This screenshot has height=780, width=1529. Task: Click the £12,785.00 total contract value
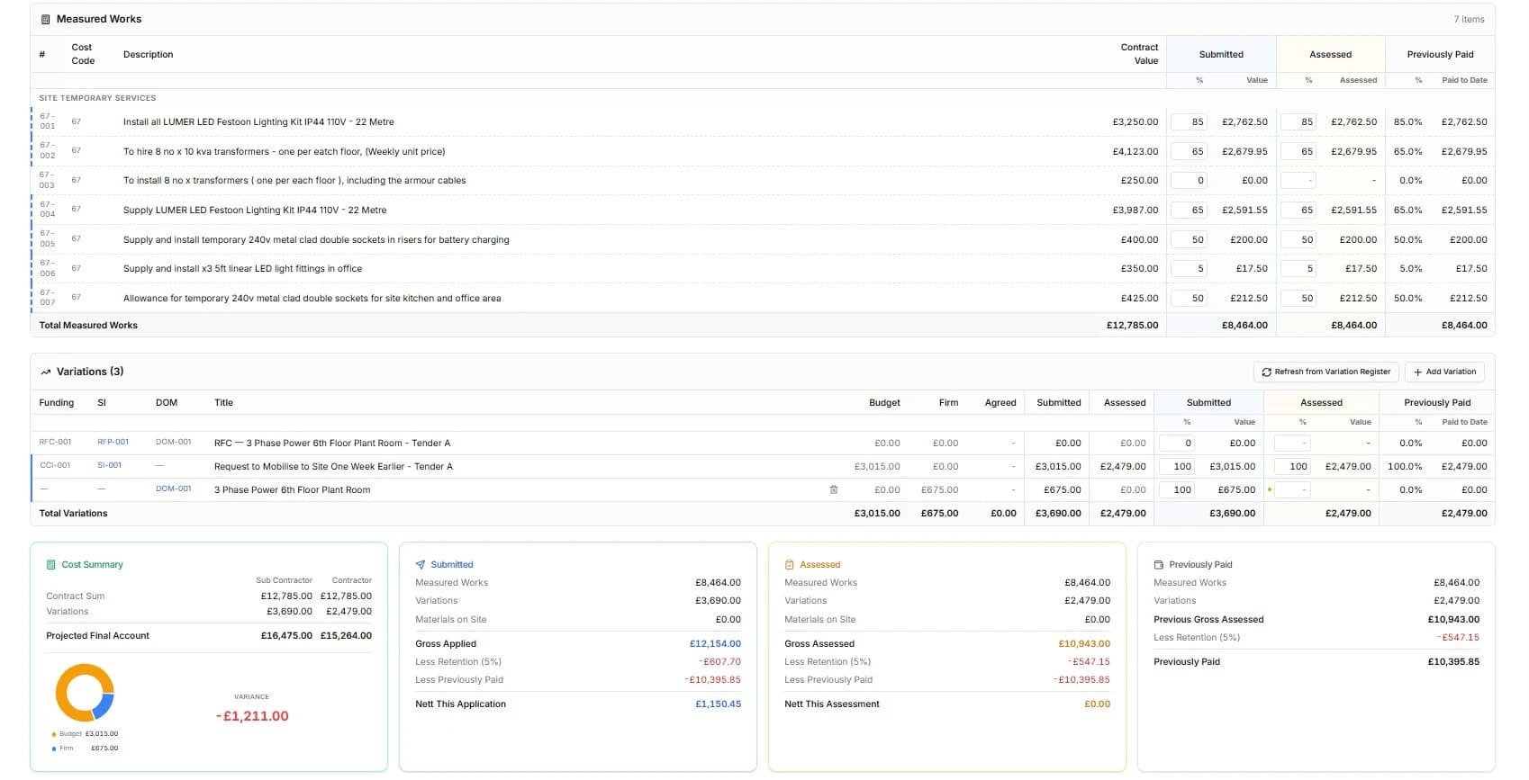click(1132, 326)
